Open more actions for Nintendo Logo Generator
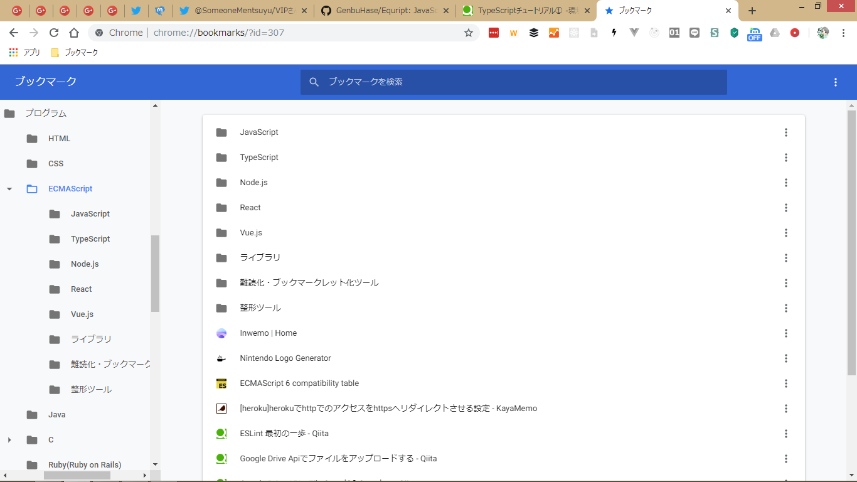 tap(785, 358)
